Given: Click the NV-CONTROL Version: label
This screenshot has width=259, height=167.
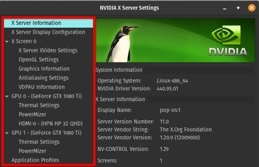Looking at the screenshot, I should (123, 149).
